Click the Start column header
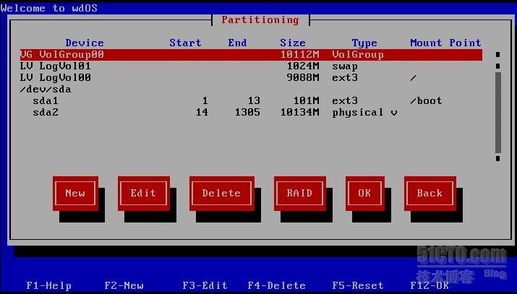 (185, 43)
